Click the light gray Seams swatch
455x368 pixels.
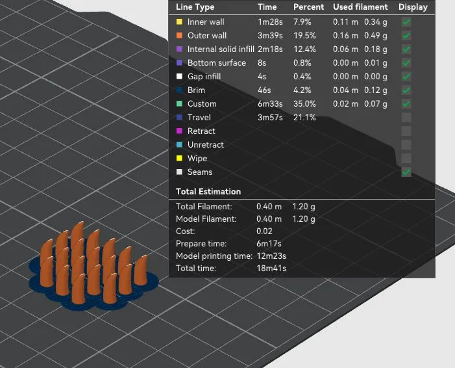(x=179, y=172)
